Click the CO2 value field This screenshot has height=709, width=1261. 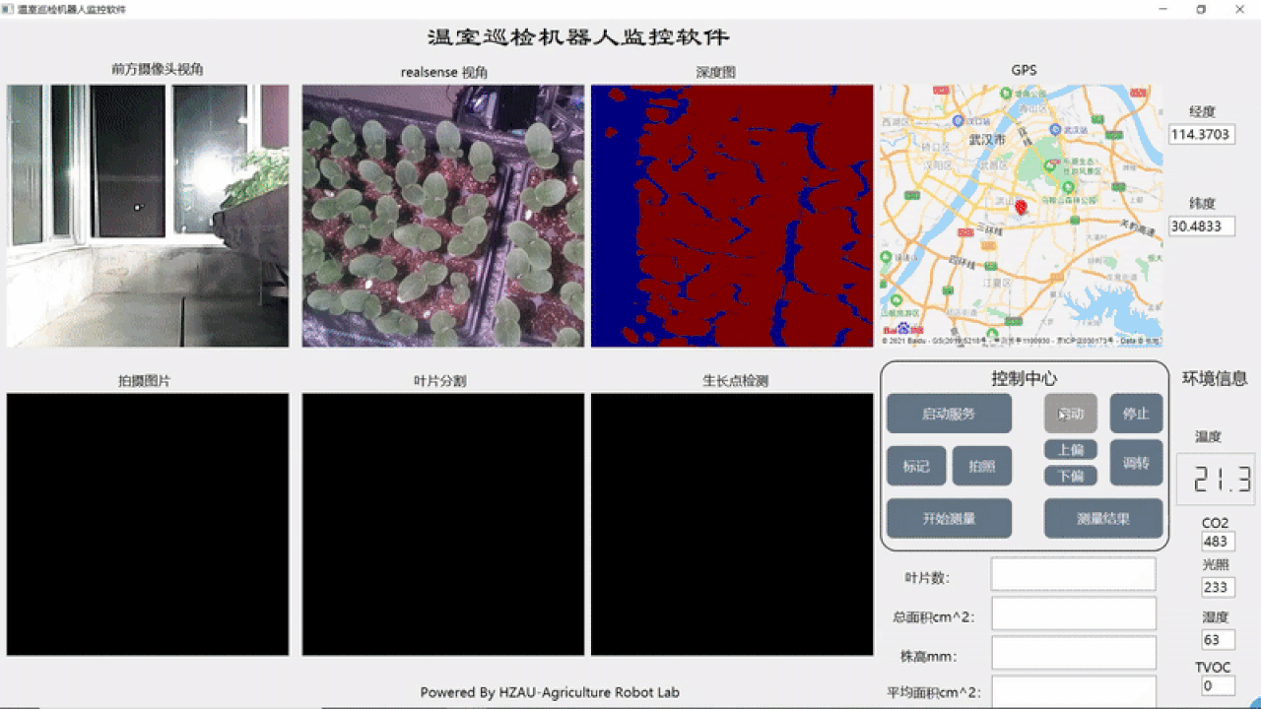1218,542
